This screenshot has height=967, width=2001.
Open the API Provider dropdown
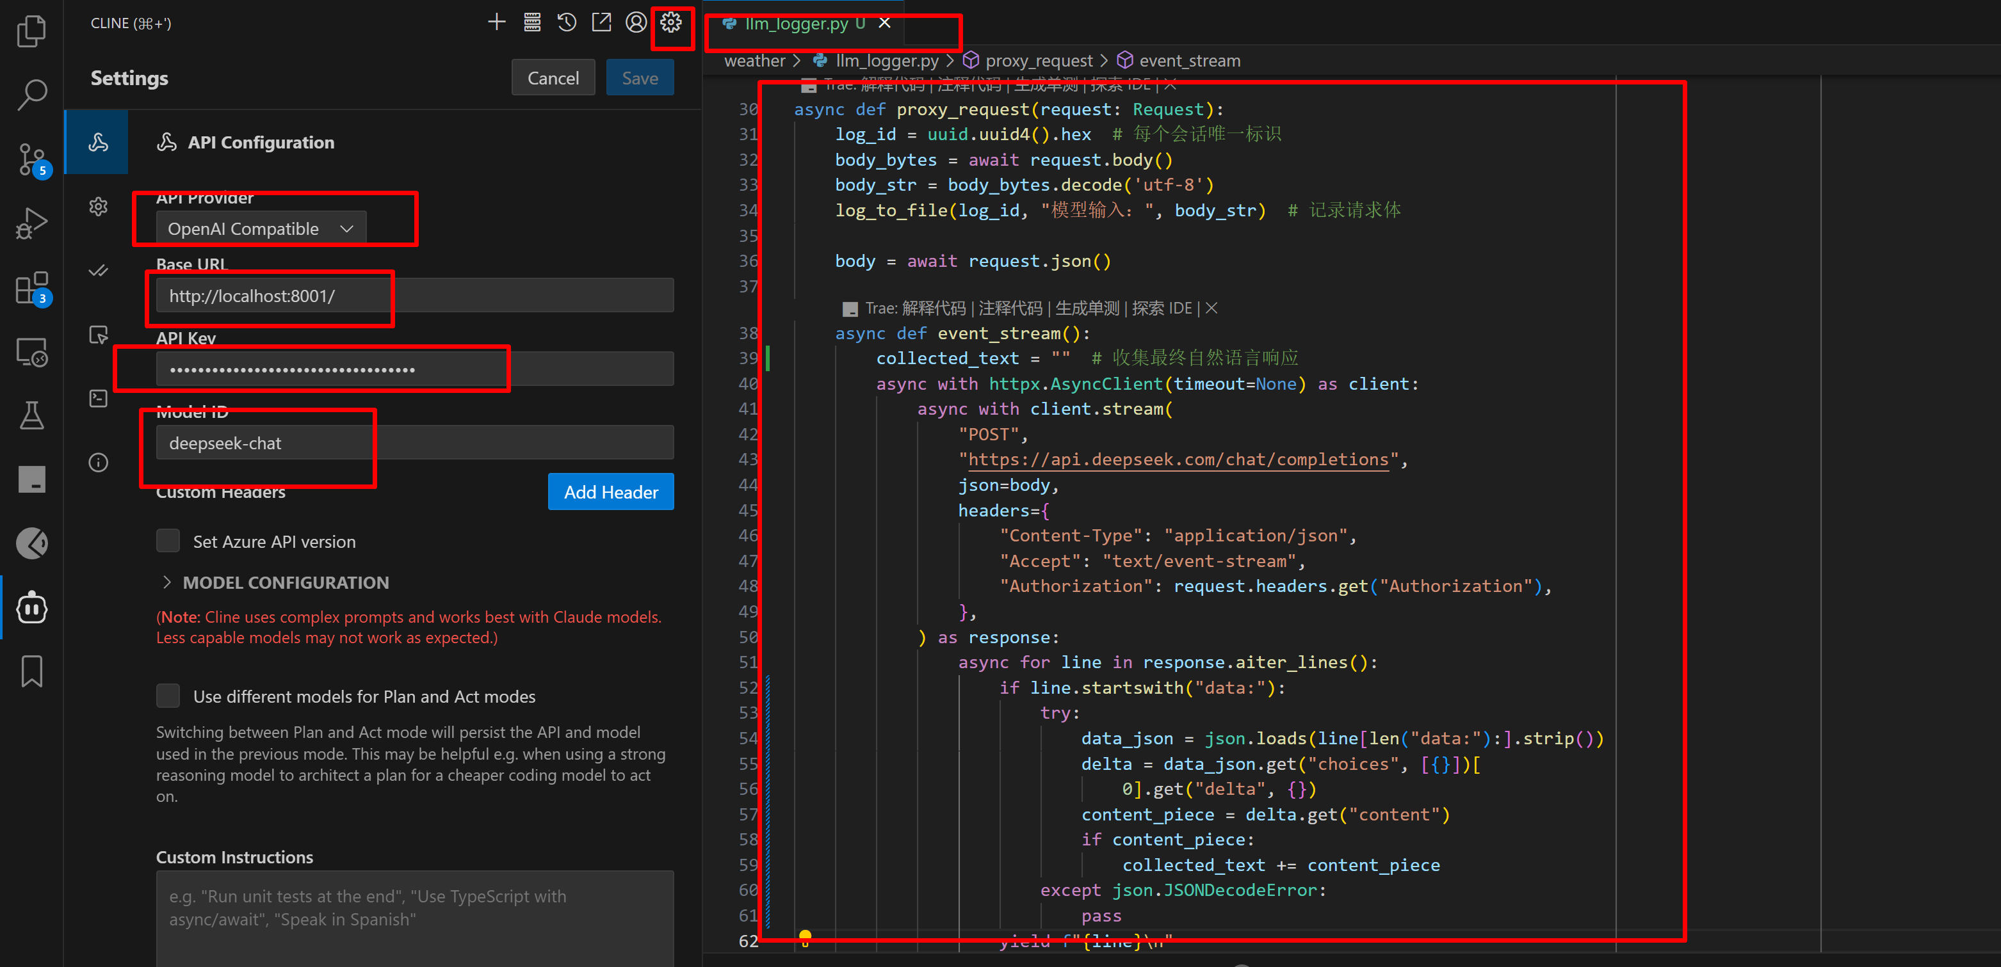point(260,228)
